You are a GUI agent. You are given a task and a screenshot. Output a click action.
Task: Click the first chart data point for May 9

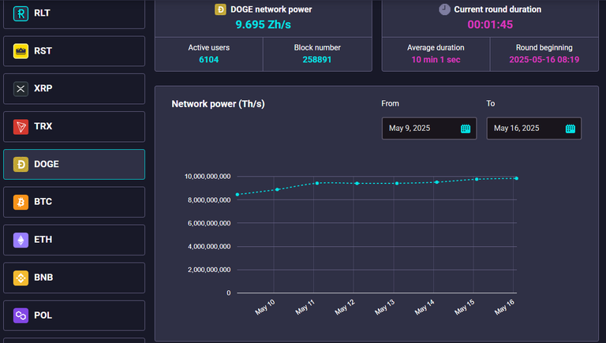click(238, 195)
